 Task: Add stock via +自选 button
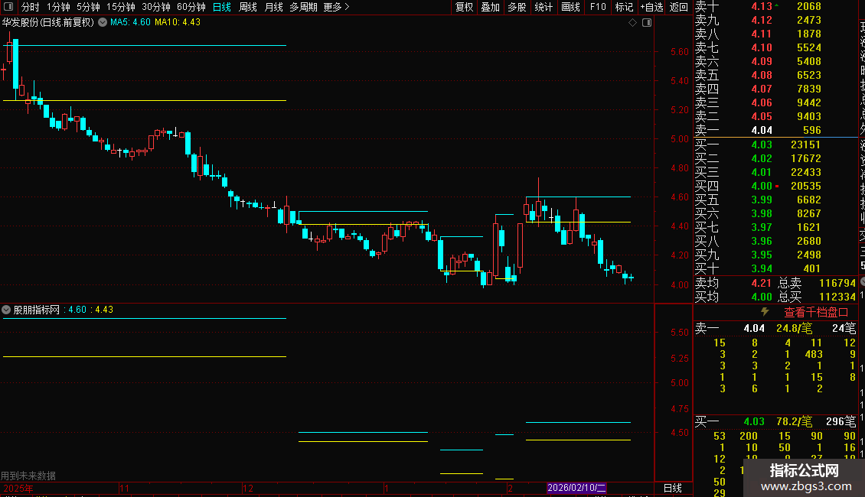(x=651, y=7)
